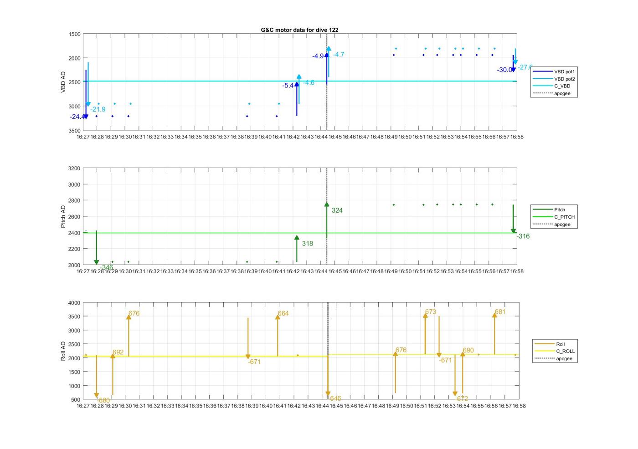Click the dashed apogee line in VBD plot
Image resolution: width=638 pixels, height=449 pixels.
[327, 82]
